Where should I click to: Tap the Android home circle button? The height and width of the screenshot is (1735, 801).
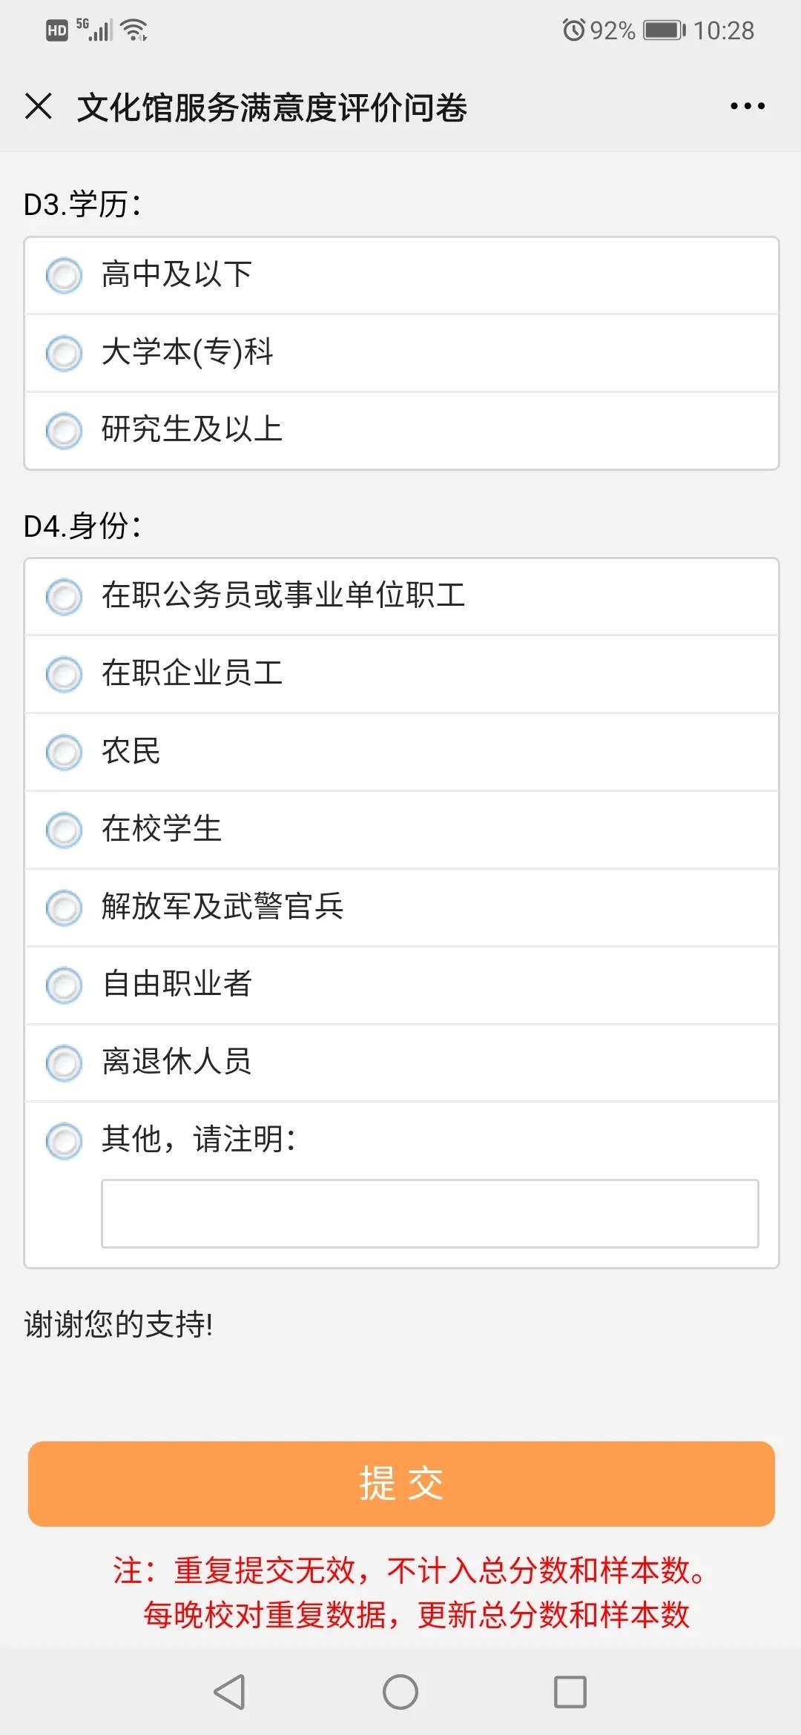tap(400, 1691)
